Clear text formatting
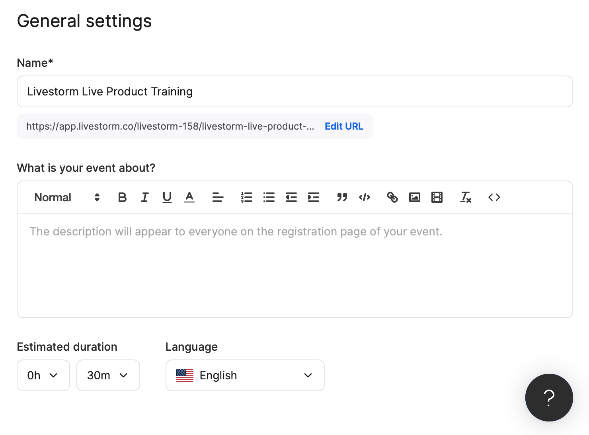Screen dimensions: 589x435 click(x=466, y=197)
